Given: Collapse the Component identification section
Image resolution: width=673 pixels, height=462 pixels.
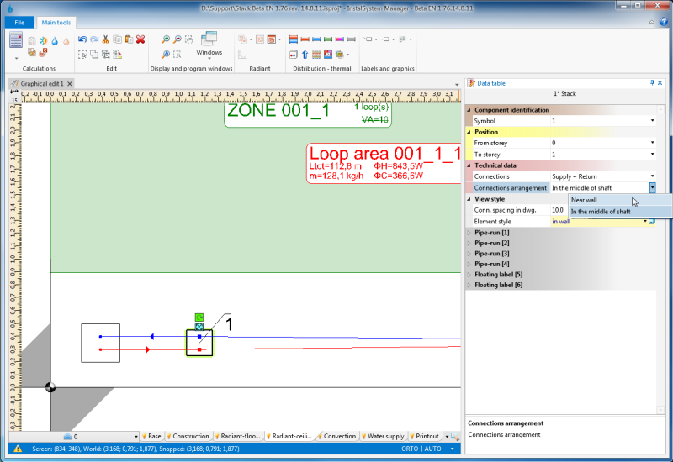Looking at the screenshot, I should [469, 110].
